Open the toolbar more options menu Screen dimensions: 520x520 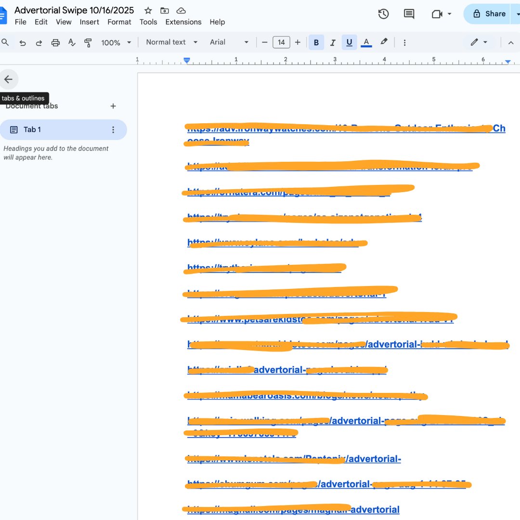[x=404, y=42]
